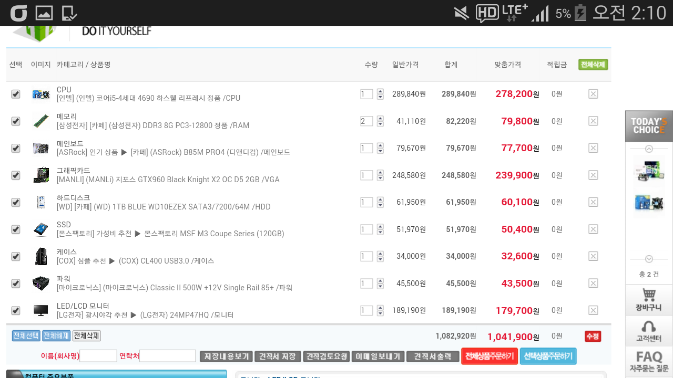Open the 케이스 product thumbnail

[40, 256]
